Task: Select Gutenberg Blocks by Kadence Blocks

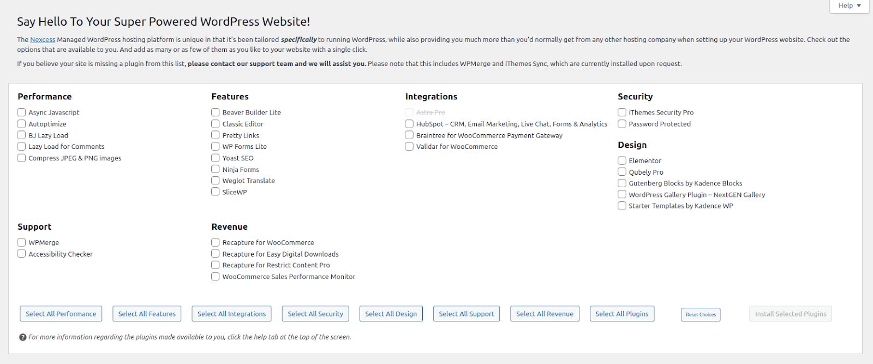Action: 622,183
